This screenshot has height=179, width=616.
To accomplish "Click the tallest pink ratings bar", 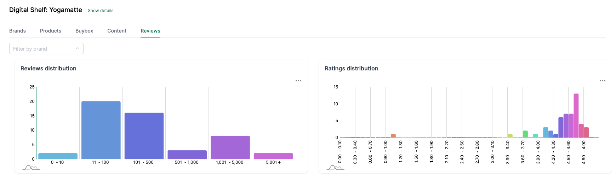I will pos(576,116).
